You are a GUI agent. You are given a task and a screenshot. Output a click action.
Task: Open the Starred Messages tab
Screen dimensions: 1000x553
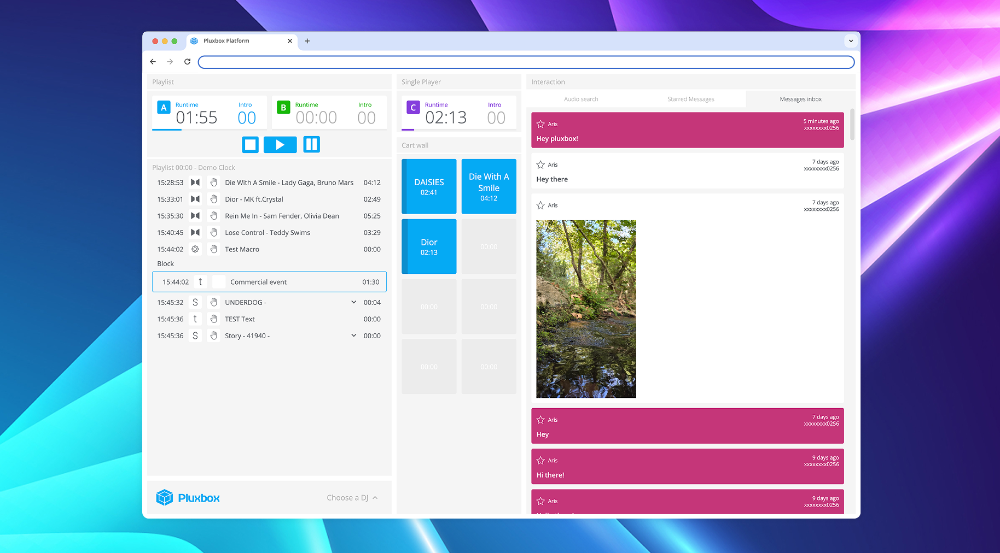[690, 99]
